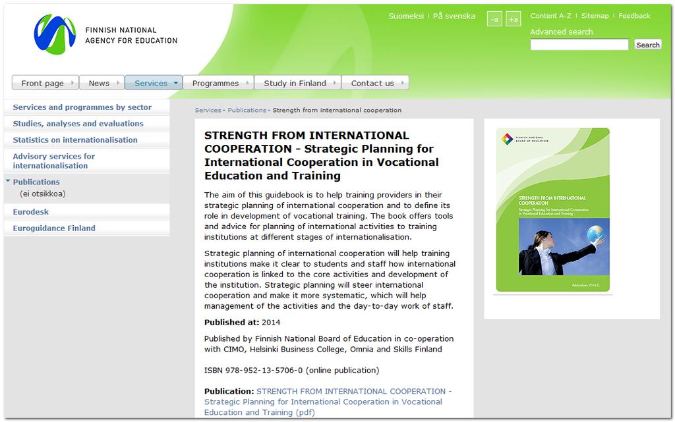The height and width of the screenshot is (422, 675).
Task: Open the Programmes tab
Action: click(218, 83)
